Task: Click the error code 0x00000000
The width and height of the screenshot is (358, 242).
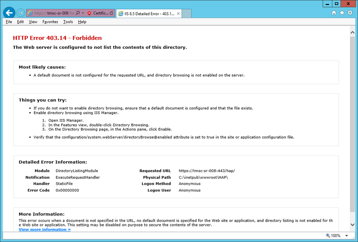Action: coord(67,190)
